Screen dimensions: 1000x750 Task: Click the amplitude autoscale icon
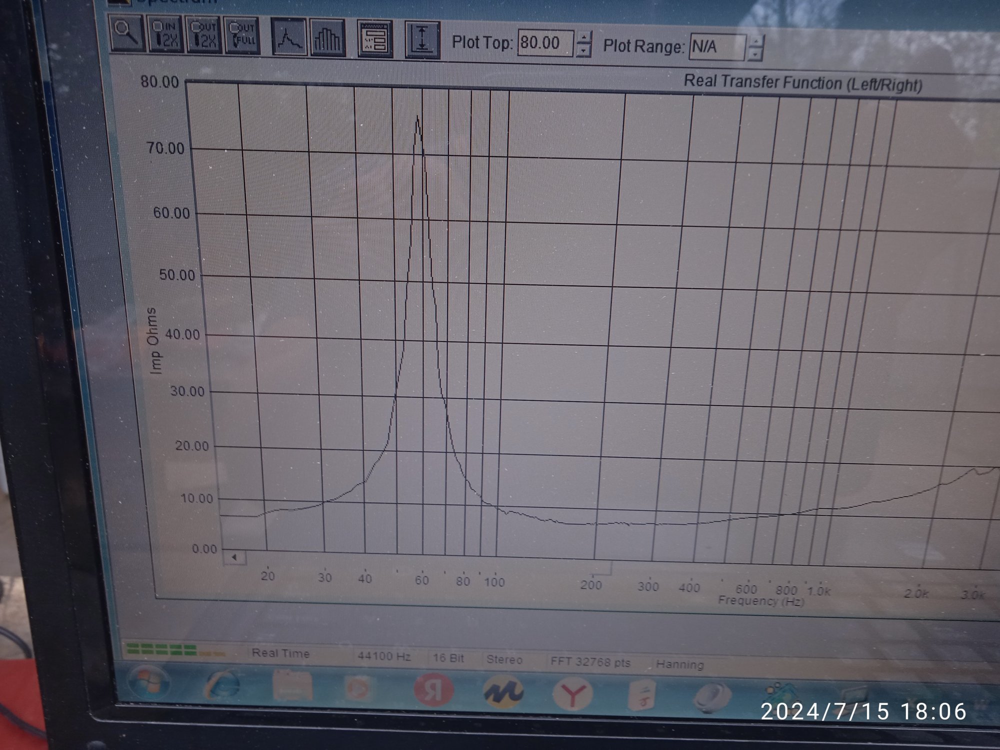(x=422, y=40)
